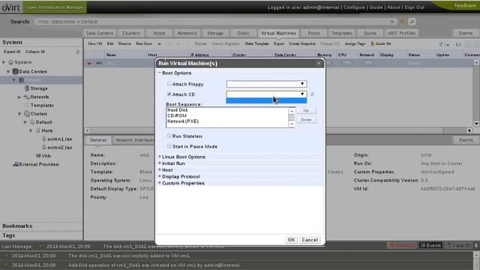Click Create Snapshot toolbar button
The height and width of the screenshot is (270, 480).
[302, 43]
